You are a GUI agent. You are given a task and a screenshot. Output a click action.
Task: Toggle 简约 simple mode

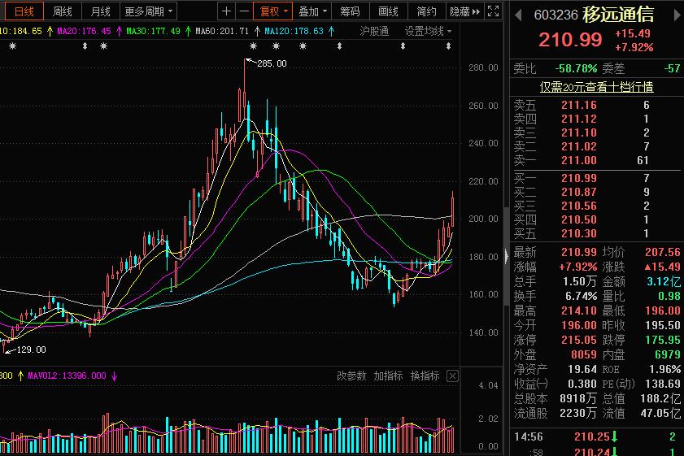tap(426, 11)
